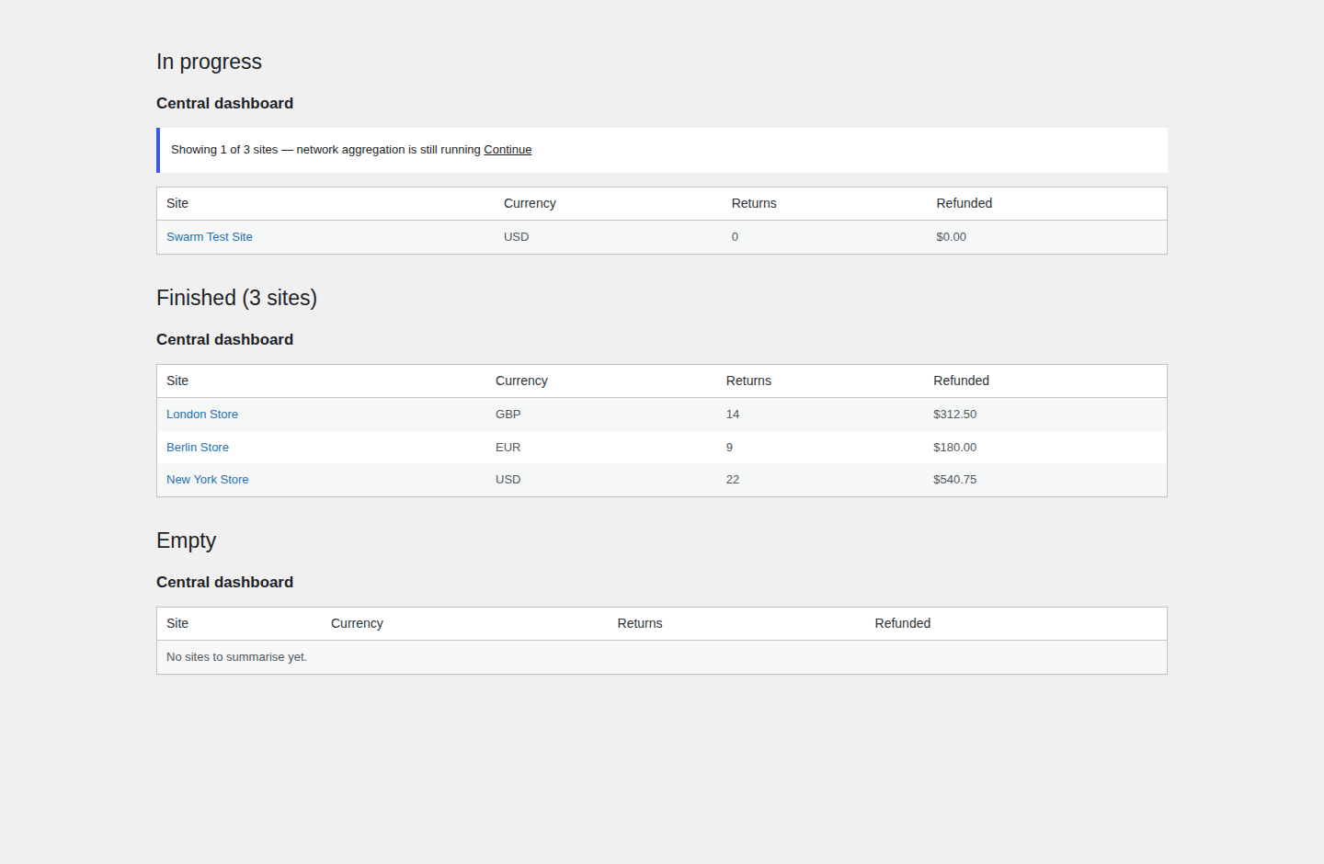Click the 'In progress' section heading
Screen dimensions: 1324x864
[210, 63]
